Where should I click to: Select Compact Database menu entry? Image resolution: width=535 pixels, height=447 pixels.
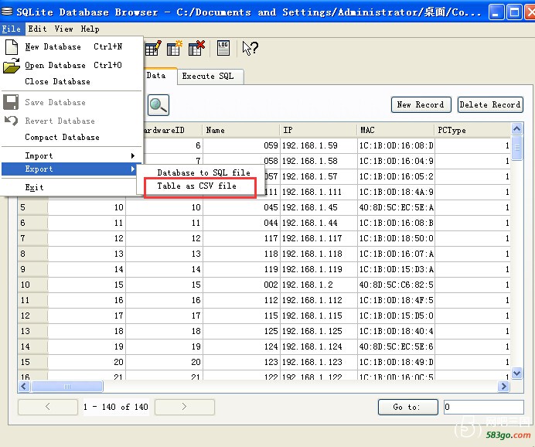pyautogui.click(x=72, y=137)
